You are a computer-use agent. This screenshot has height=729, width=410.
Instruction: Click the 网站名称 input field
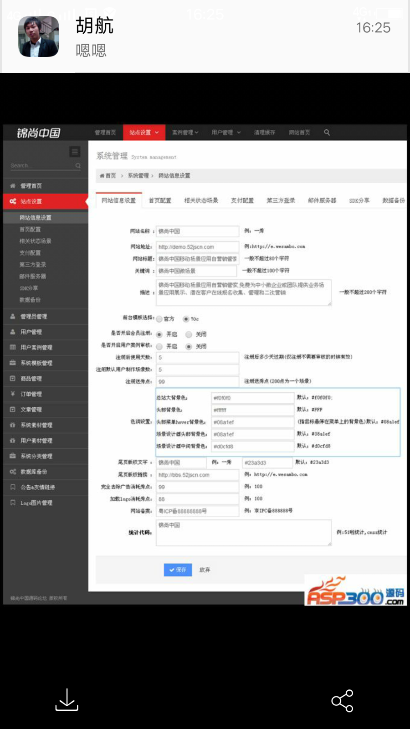coord(197,231)
